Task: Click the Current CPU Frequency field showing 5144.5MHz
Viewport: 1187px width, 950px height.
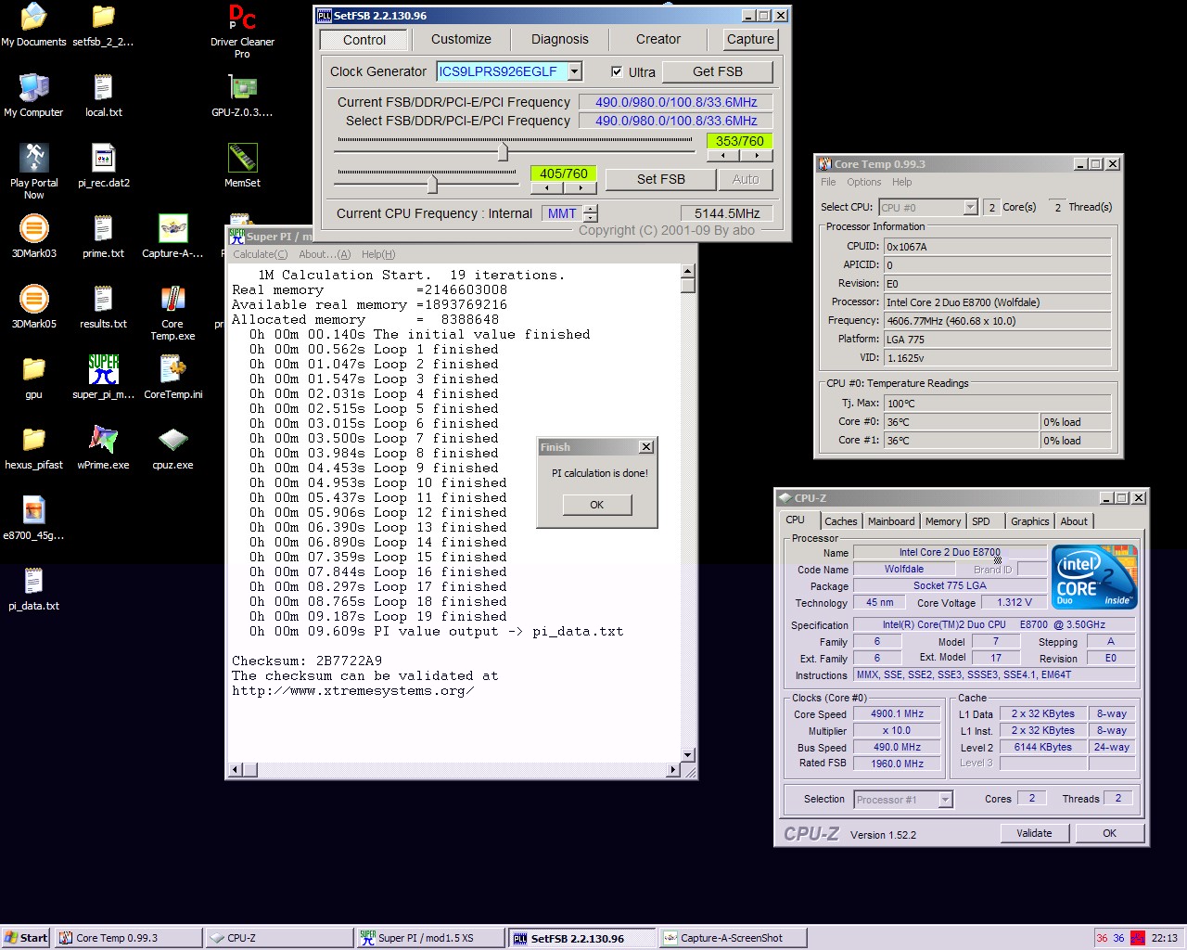Action: click(x=727, y=213)
